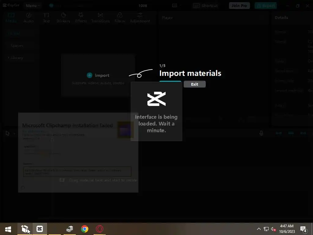Click the setup computer taskbar icon
Screen dimensions: 313x235
[70, 229]
